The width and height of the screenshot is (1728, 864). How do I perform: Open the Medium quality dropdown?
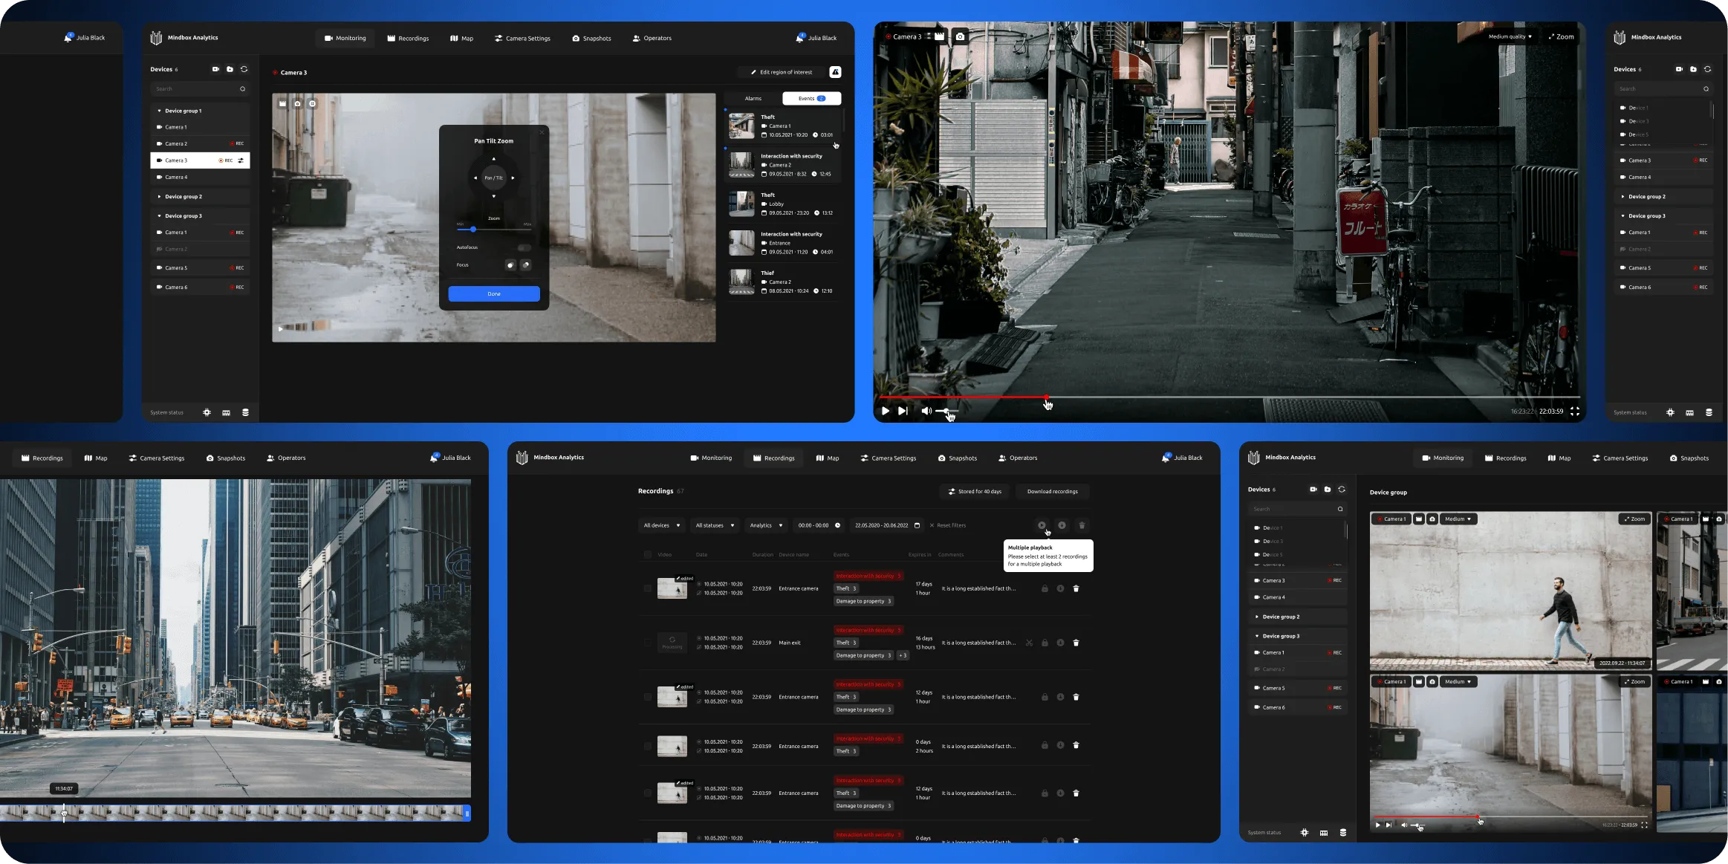pos(1510,36)
